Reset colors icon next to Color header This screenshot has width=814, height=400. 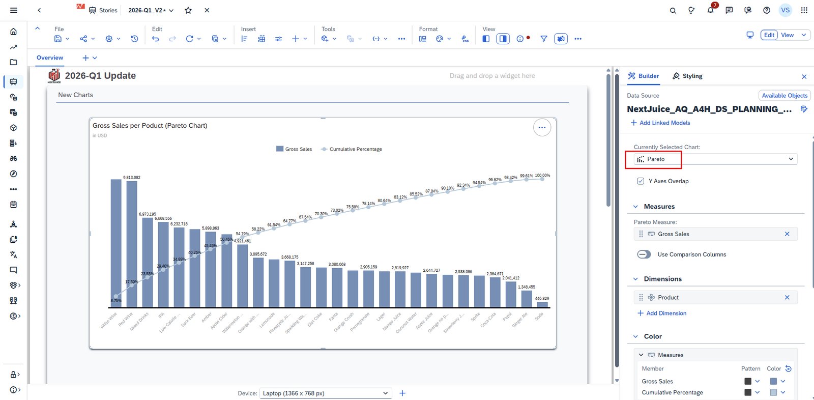point(789,368)
